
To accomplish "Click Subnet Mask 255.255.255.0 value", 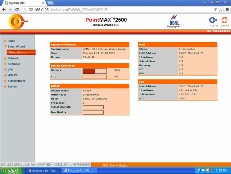I will [188, 94].
